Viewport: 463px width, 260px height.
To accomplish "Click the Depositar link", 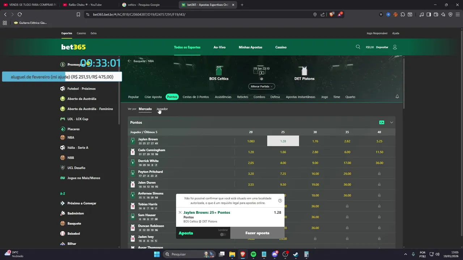I will [x=382, y=47].
